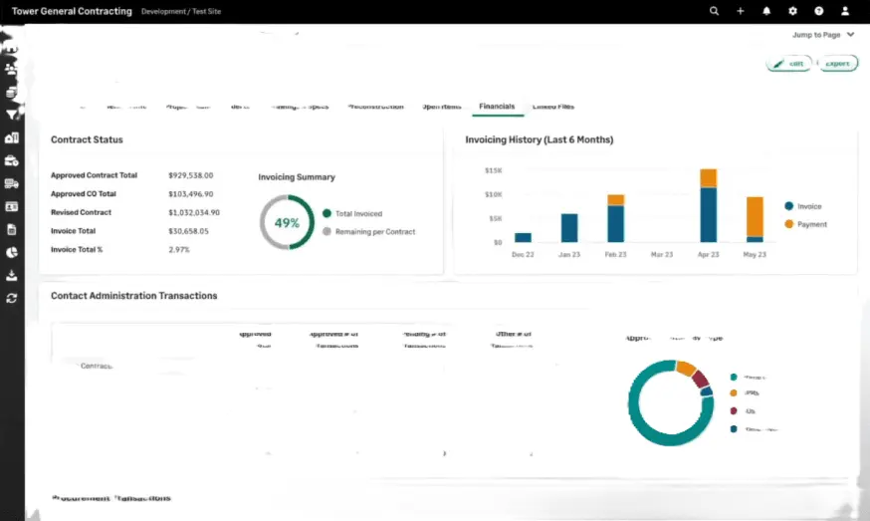Image resolution: width=870 pixels, height=521 pixels.
Task: Click the Approved Contract Total label
Action: tap(94, 175)
